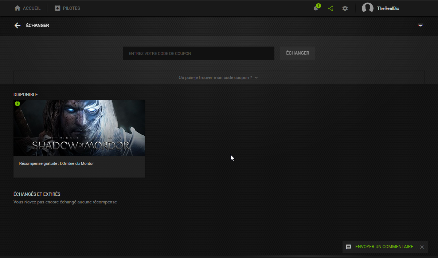Screen dimensions: 438x258
Task: Open the filter icon at top right
Action: pos(421,25)
